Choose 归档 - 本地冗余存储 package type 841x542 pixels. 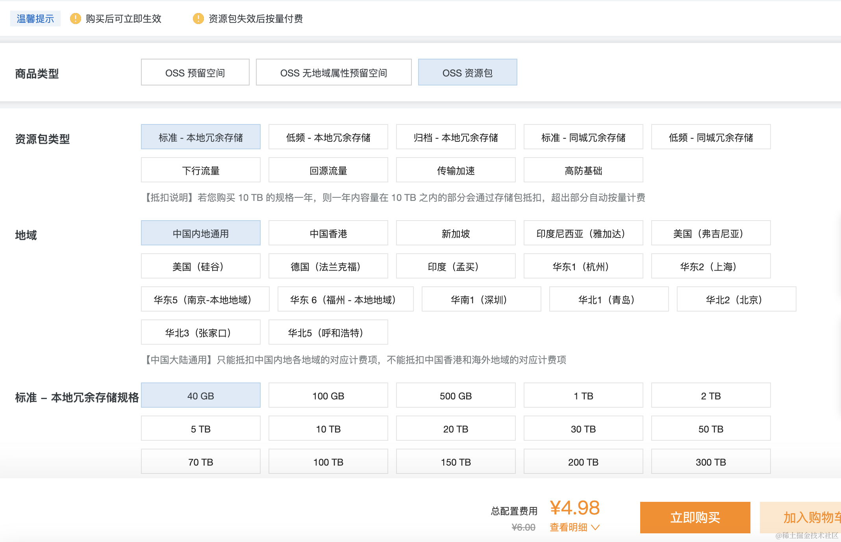[x=456, y=137]
